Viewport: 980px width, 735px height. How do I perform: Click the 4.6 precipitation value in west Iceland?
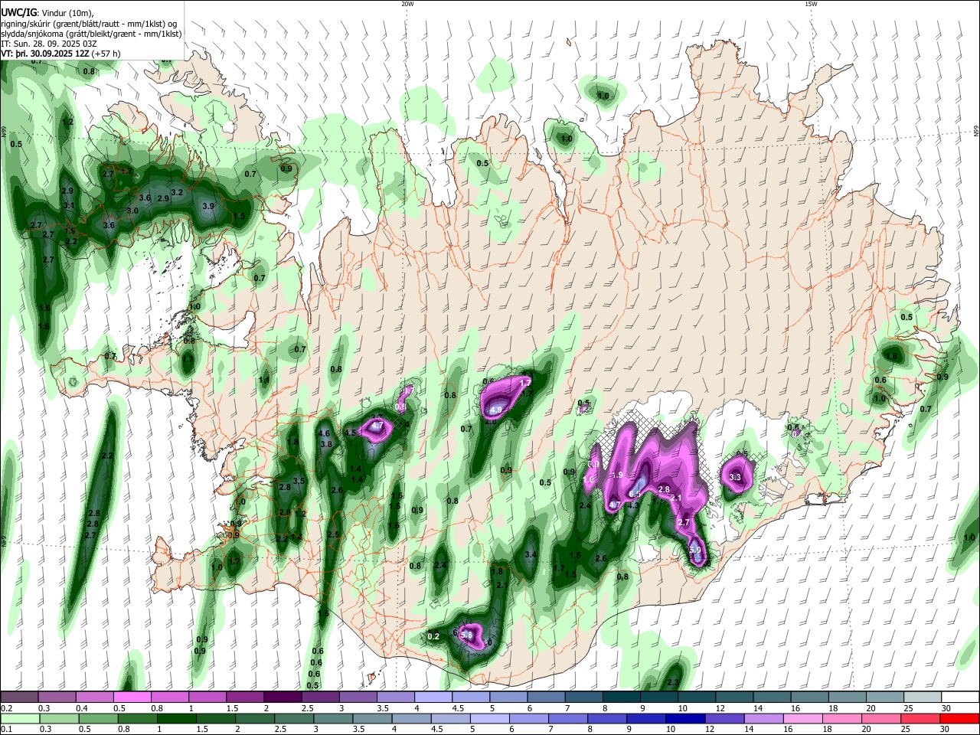click(x=324, y=434)
